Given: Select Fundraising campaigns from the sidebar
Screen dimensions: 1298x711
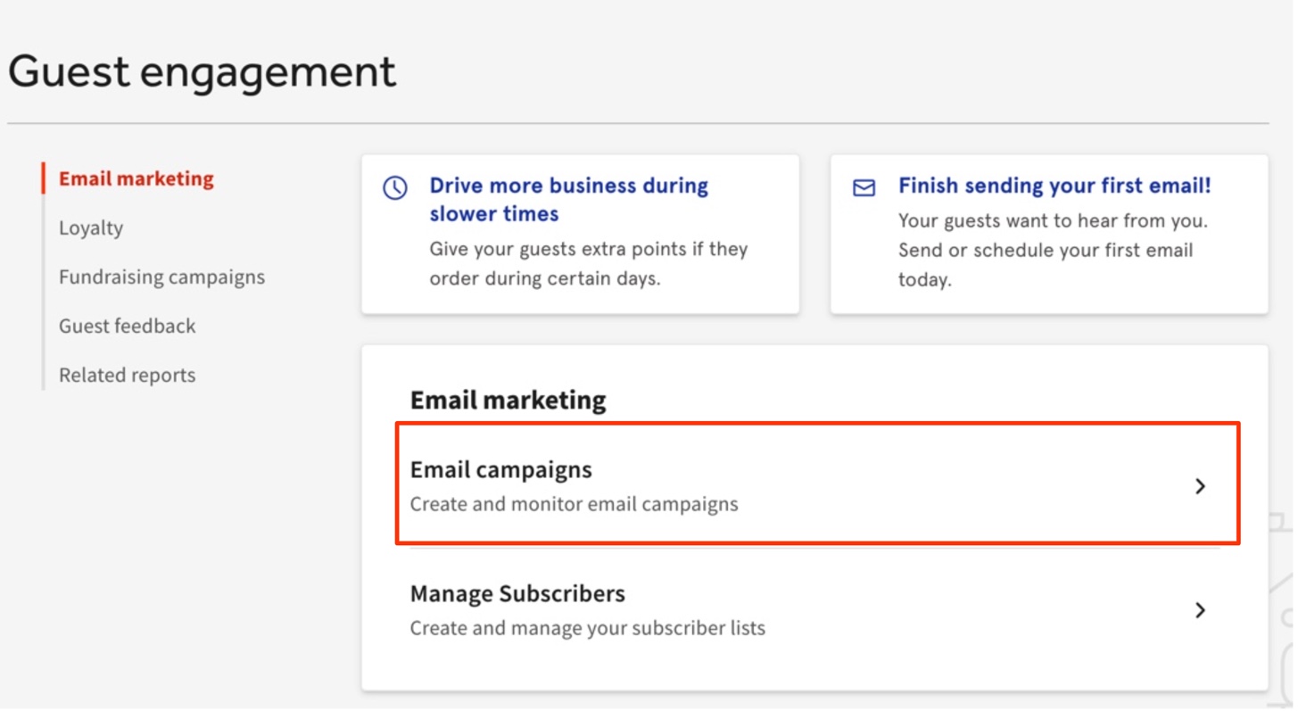Looking at the screenshot, I should 161,277.
